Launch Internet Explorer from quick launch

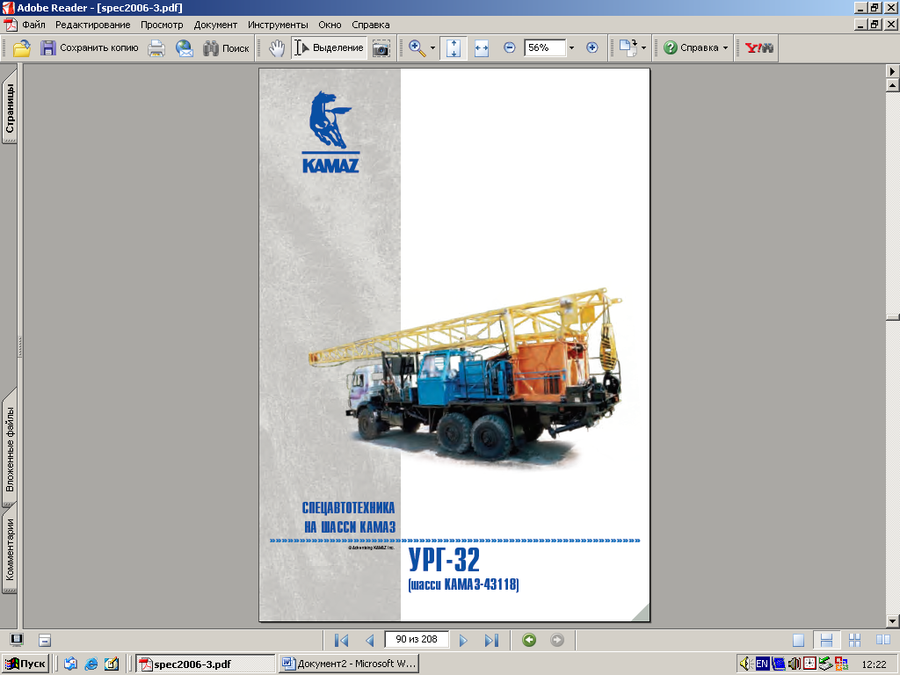coord(91,664)
